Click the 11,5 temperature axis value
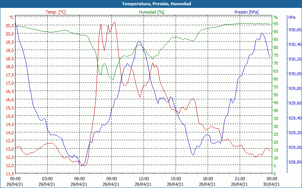Screen dimensions: 302x188 [x=10, y=174]
